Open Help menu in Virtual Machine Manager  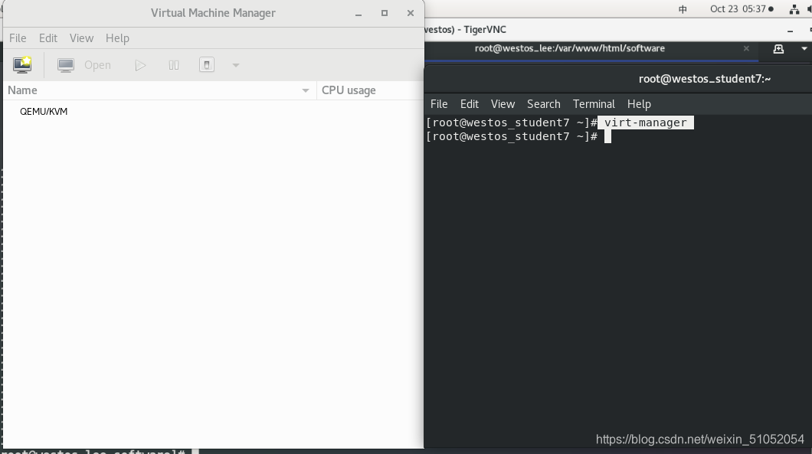pyautogui.click(x=117, y=38)
